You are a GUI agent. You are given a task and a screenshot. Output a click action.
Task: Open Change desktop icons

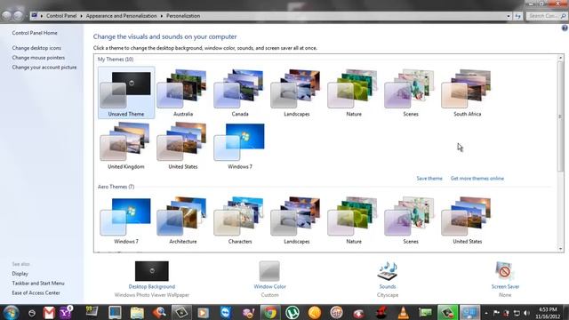36,48
